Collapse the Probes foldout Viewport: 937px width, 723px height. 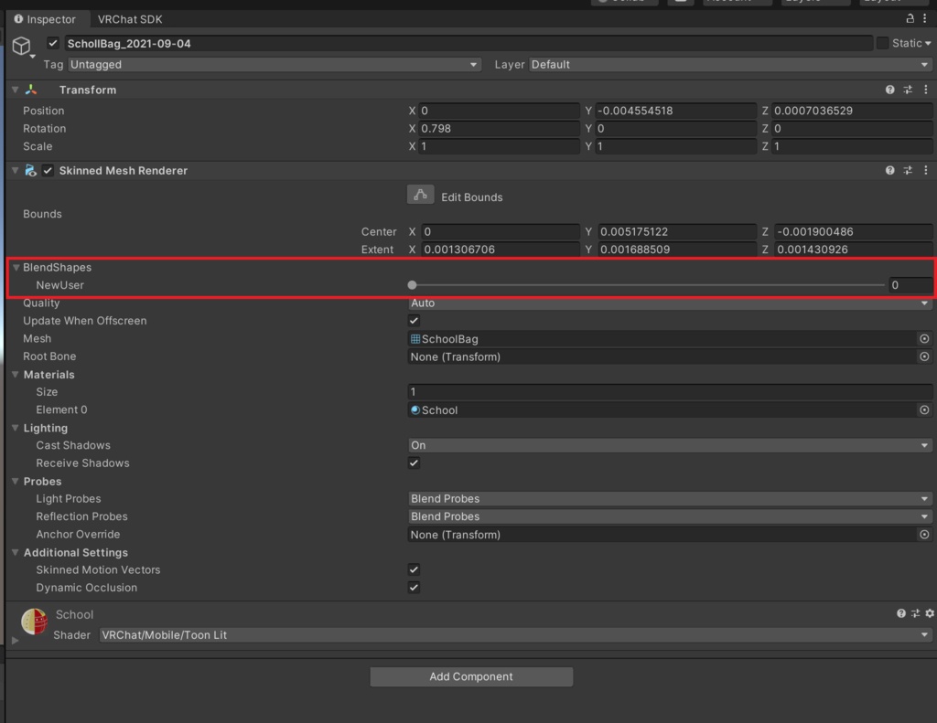click(15, 481)
